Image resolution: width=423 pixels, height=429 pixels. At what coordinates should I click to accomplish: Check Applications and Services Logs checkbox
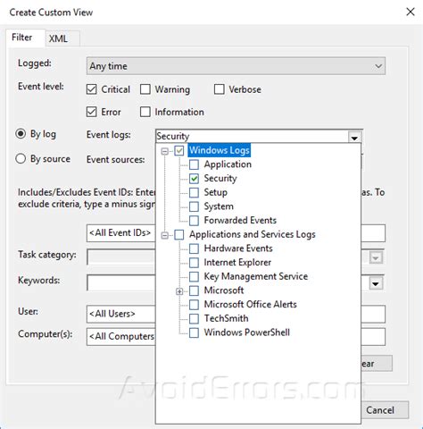click(179, 235)
